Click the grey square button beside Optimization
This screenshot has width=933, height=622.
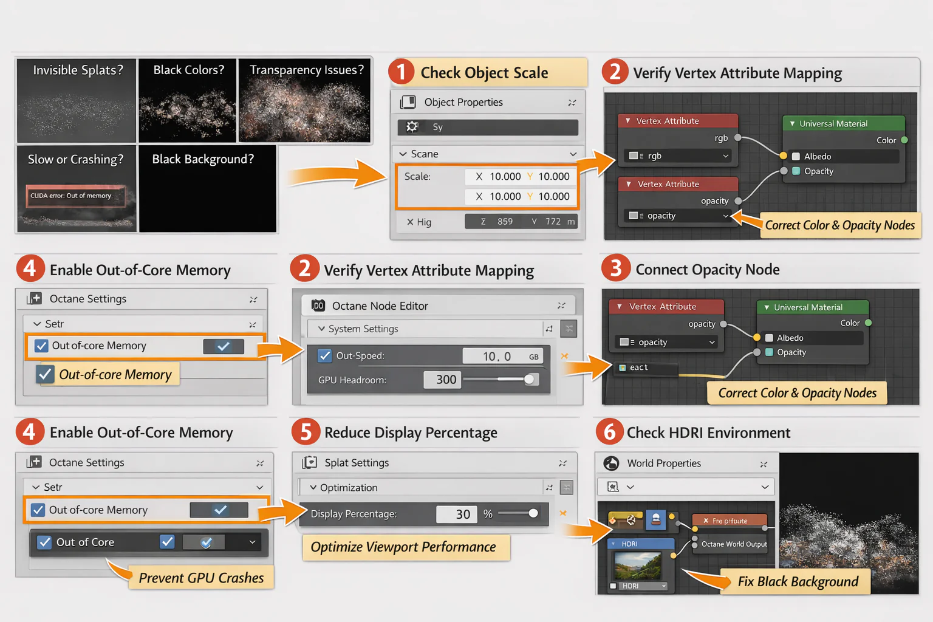point(566,487)
